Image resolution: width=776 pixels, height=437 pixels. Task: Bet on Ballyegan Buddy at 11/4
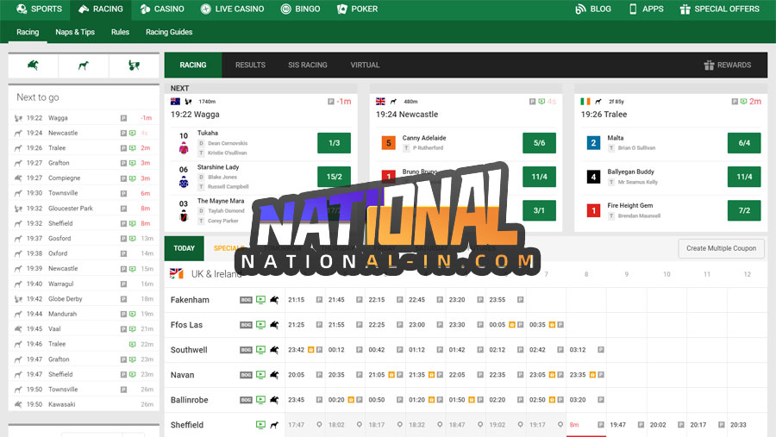point(744,176)
